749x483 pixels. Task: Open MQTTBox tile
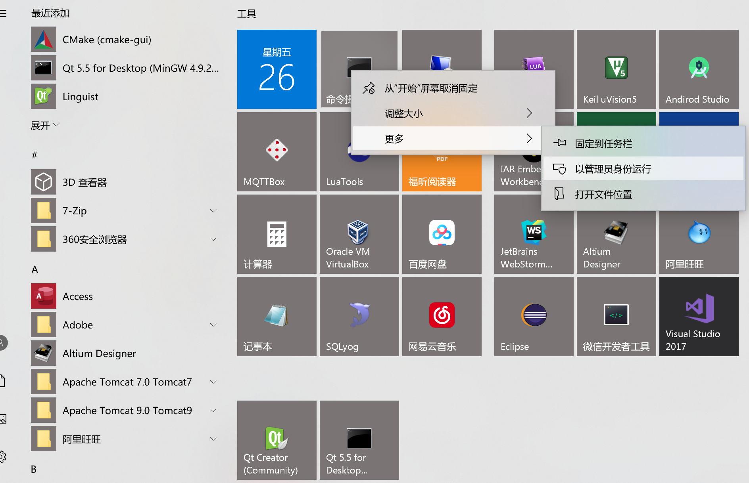pos(277,152)
